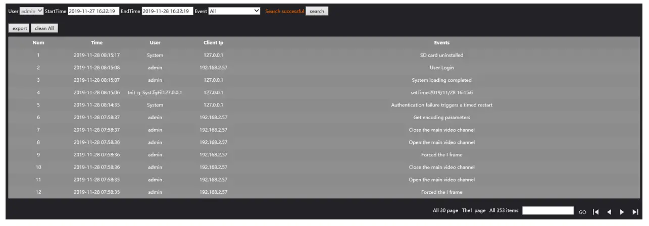Expand the Event dropdown set to All

(235, 11)
